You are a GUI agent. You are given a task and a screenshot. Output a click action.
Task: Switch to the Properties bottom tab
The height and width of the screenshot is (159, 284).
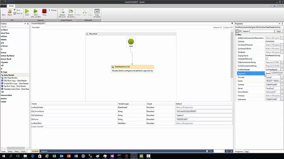pyautogui.click(x=239, y=151)
